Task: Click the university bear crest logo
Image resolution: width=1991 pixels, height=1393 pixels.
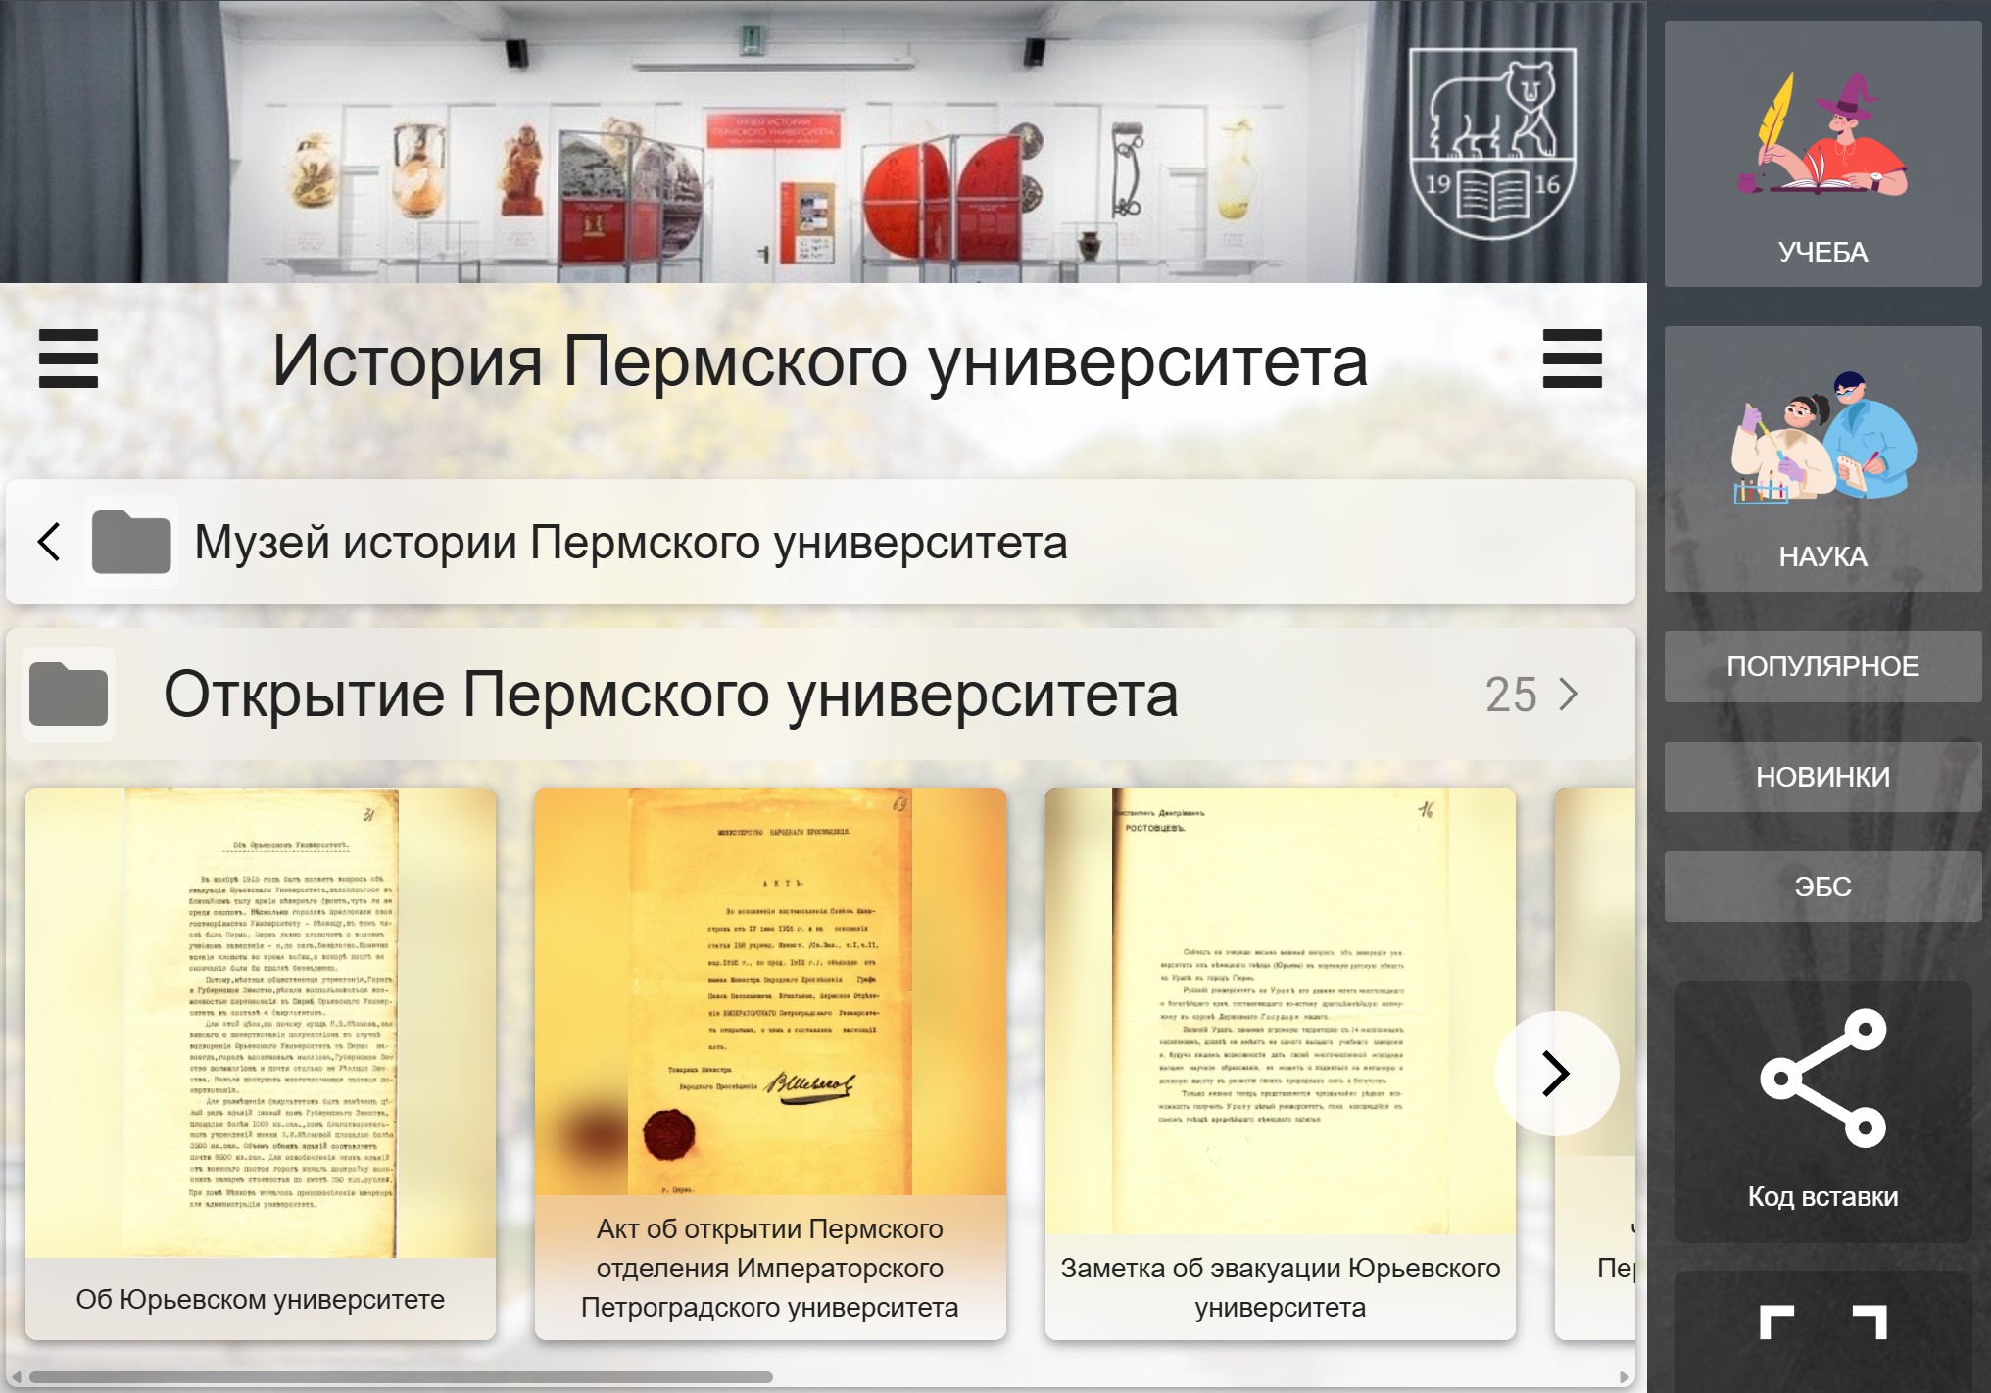Action: 1492,143
